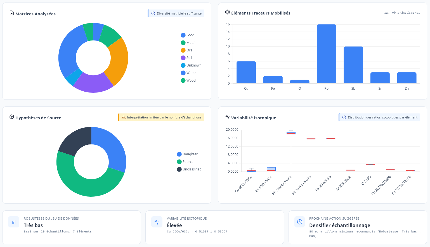Click the orange swatch next to Ore
The width and height of the screenshot is (430, 247).
183,50
